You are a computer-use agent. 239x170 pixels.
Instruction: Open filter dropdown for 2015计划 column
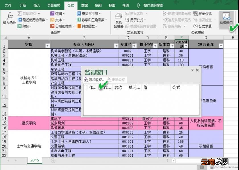186,46
